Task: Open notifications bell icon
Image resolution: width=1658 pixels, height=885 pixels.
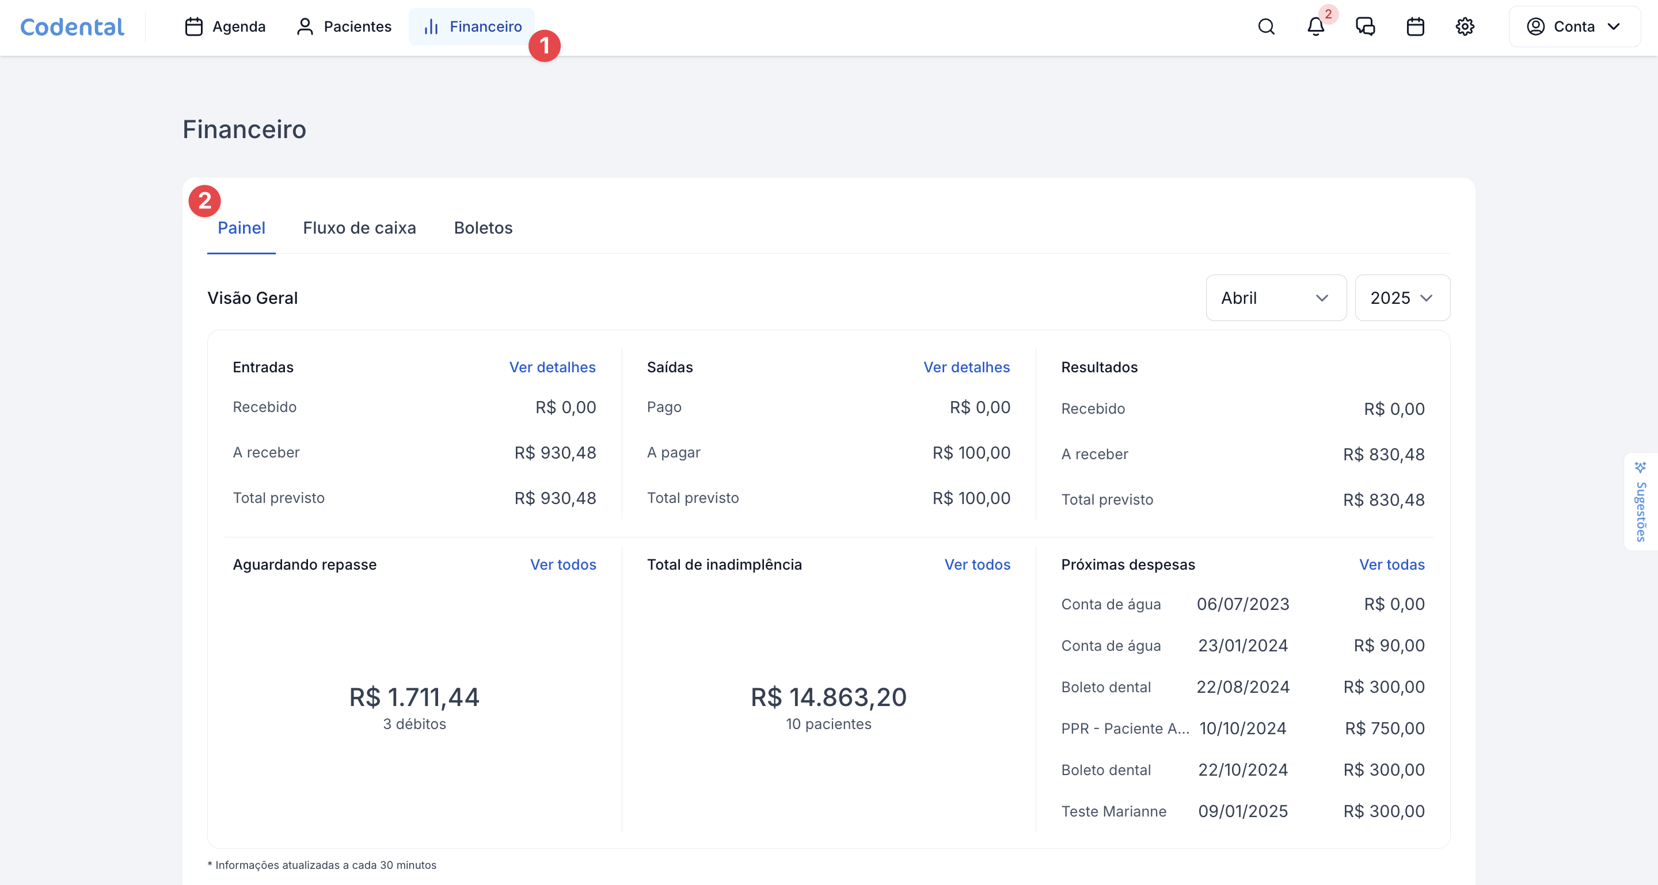Action: (1315, 26)
